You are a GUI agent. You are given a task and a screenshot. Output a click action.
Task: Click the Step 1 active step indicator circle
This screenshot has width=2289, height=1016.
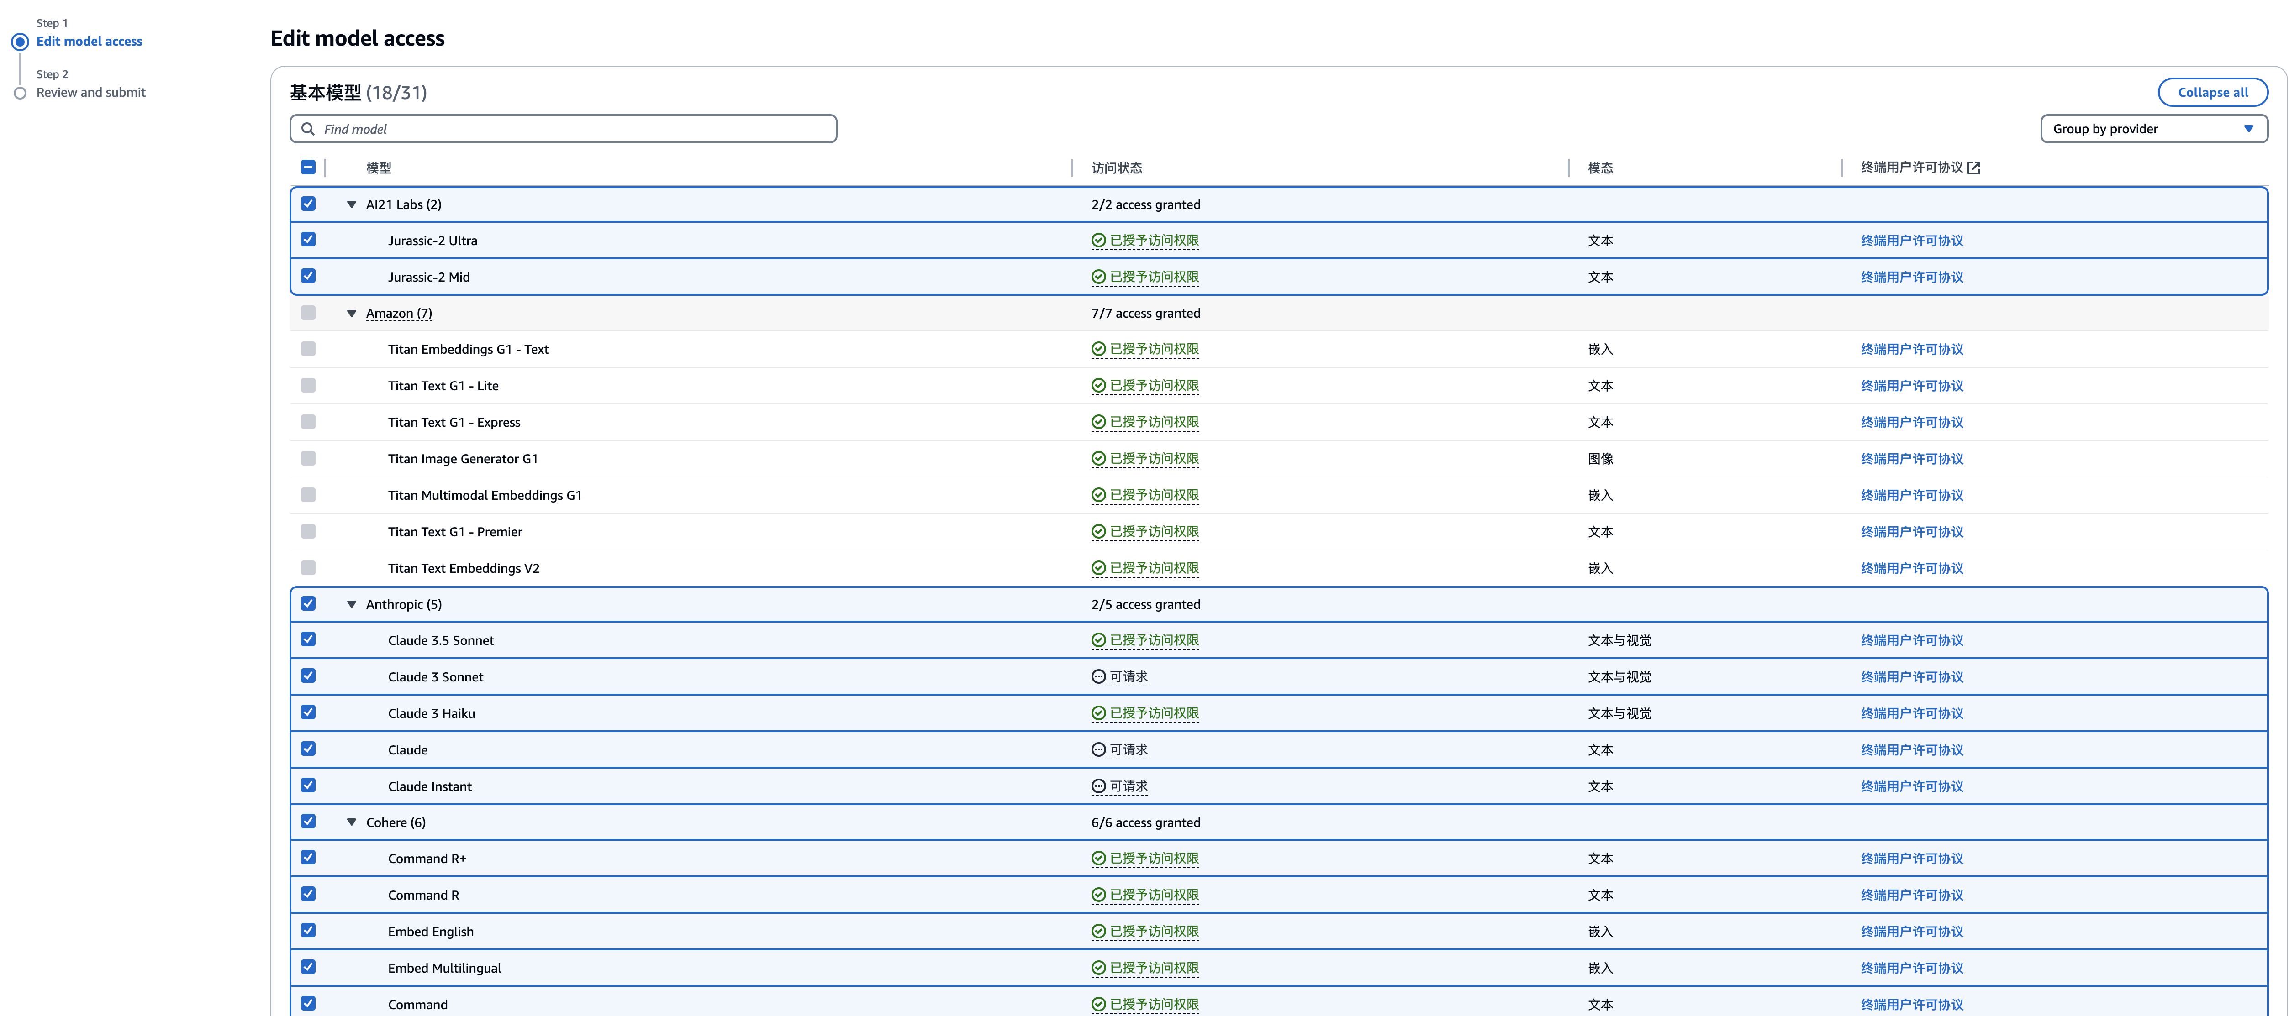point(20,42)
